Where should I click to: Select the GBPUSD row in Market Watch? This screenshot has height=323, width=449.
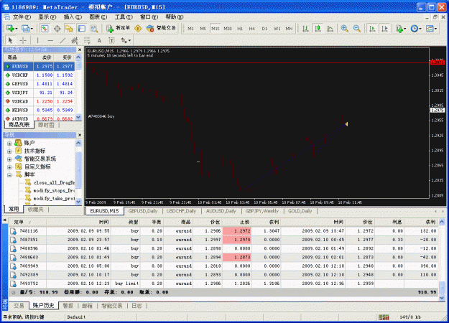(40, 84)
